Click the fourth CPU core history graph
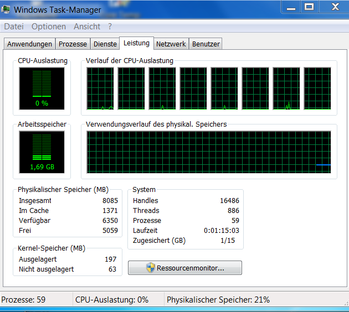The image size is (349, 312). pos(193,89)
